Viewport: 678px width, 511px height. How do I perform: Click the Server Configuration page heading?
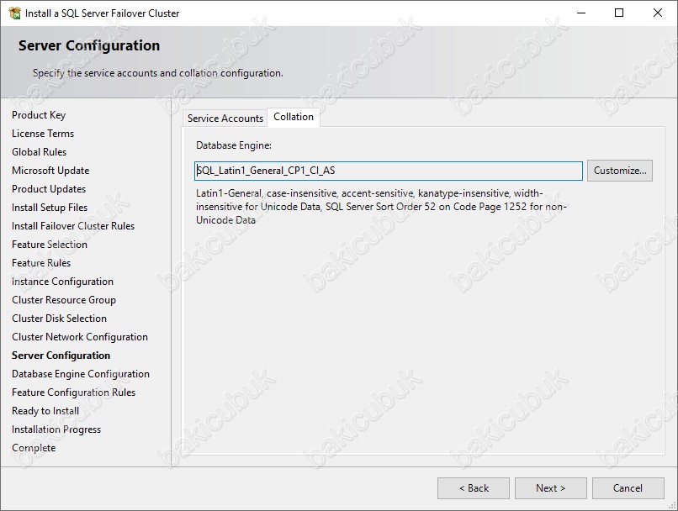point(89,45)
